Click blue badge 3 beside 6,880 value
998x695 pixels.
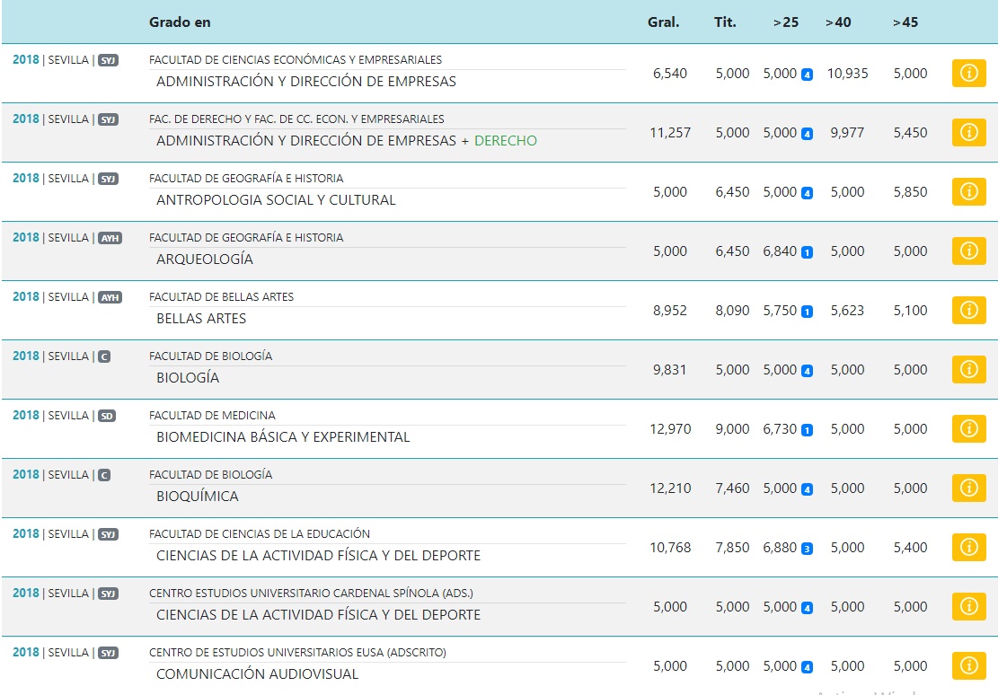point(807,549)
